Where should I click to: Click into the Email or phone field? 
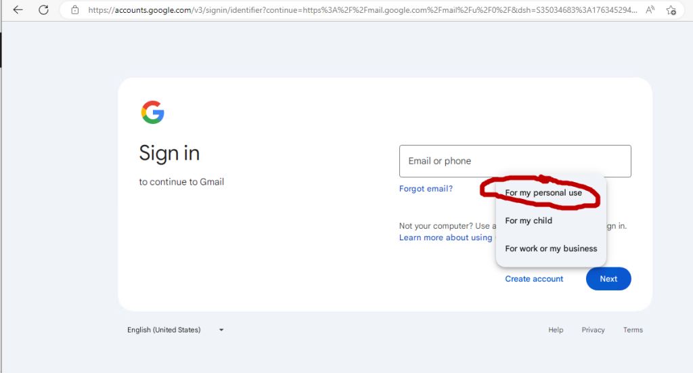[x=514, y=161]
